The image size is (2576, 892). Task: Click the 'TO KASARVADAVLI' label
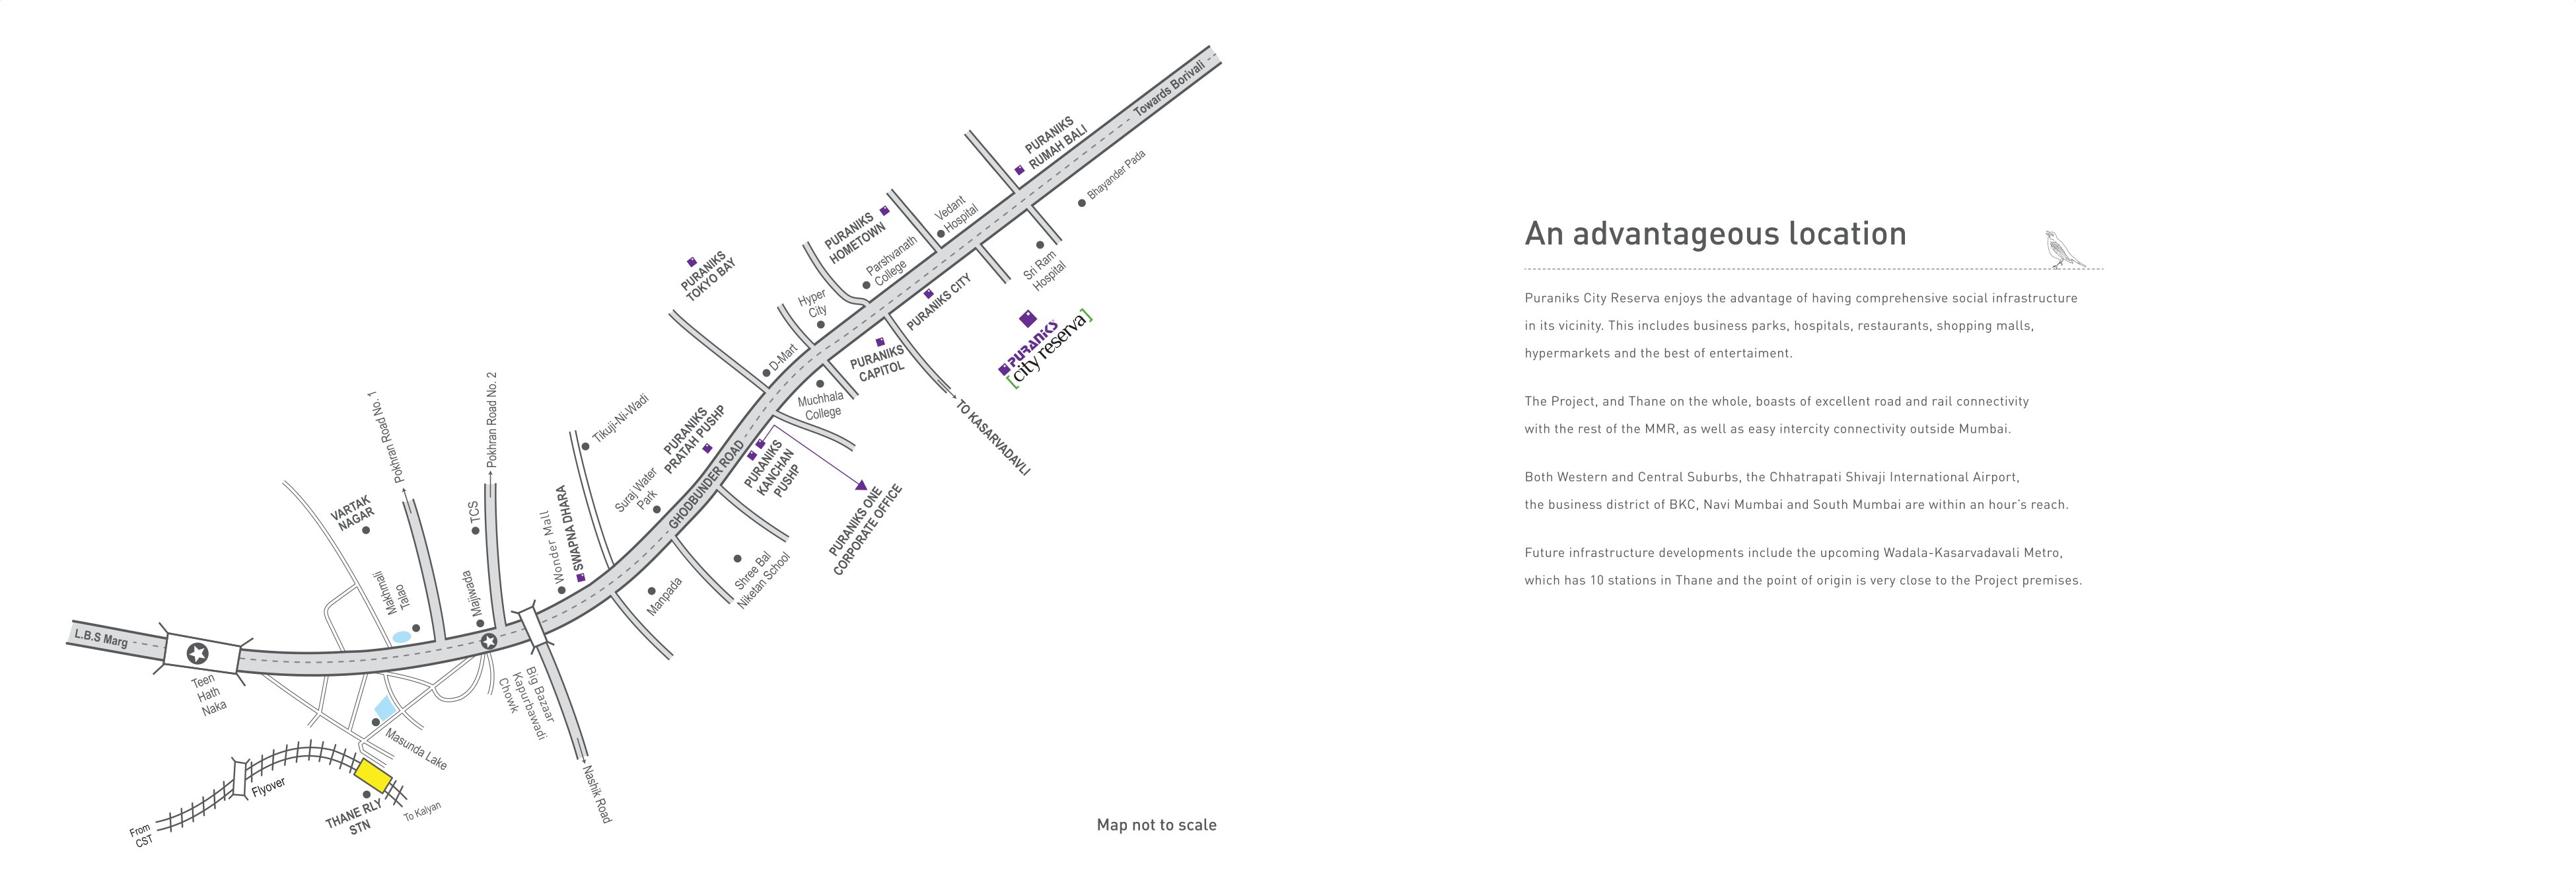[992, 437]
